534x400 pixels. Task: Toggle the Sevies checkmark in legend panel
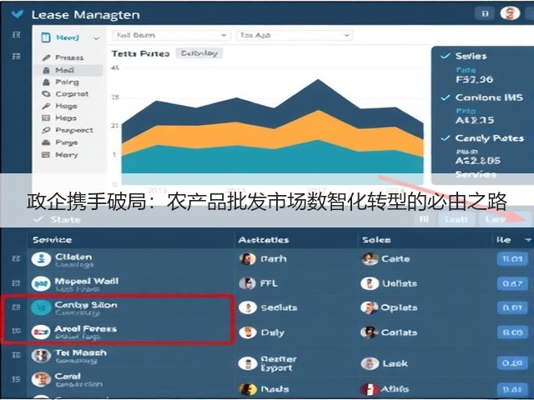click(446, 56)
